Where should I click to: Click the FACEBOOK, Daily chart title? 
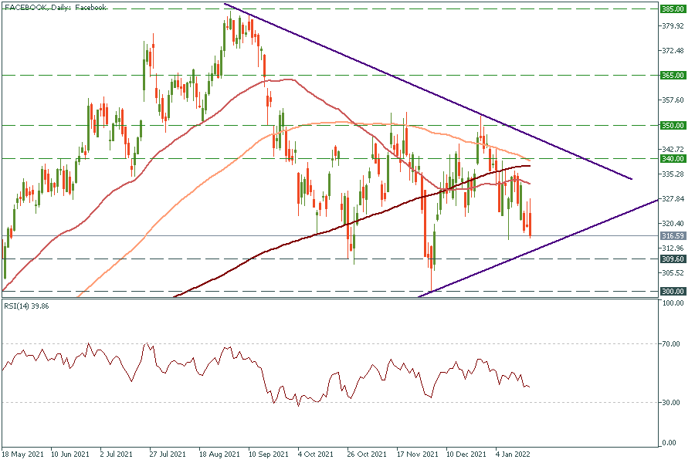pos(55,7)
